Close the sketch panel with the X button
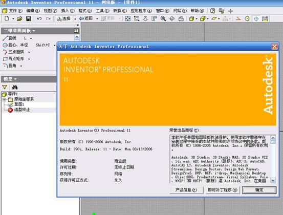Viewport: 283px width, 215px height. pyautogui.click(x=78, y=25)
